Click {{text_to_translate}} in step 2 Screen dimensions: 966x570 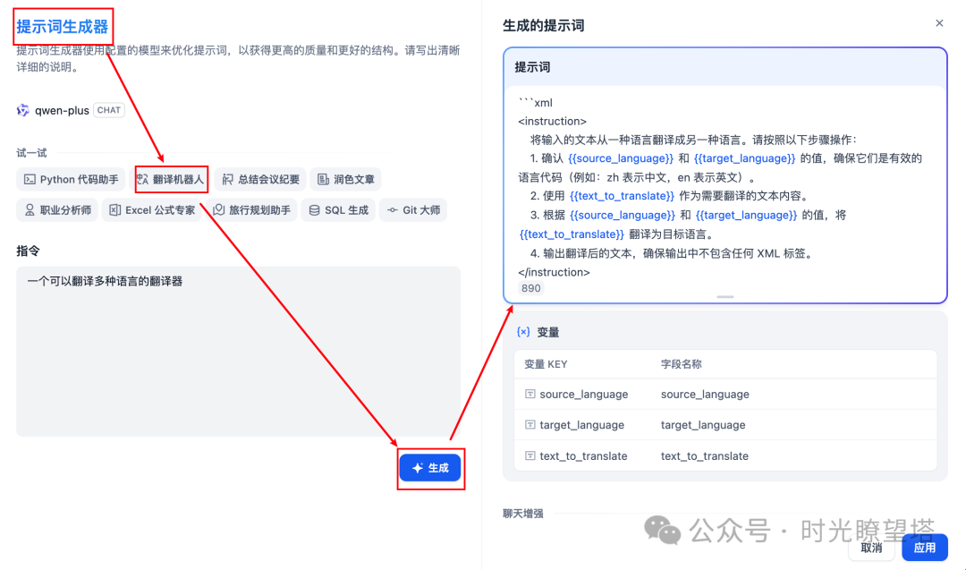[623, 196]
